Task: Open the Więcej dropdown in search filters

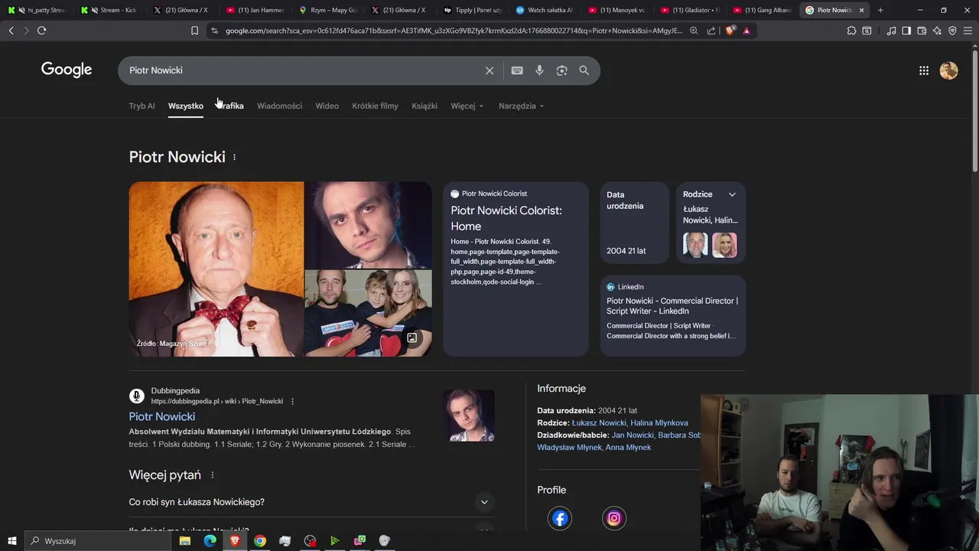Action: (467, 106)
